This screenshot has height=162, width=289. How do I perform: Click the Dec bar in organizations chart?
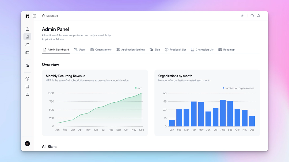252,121
